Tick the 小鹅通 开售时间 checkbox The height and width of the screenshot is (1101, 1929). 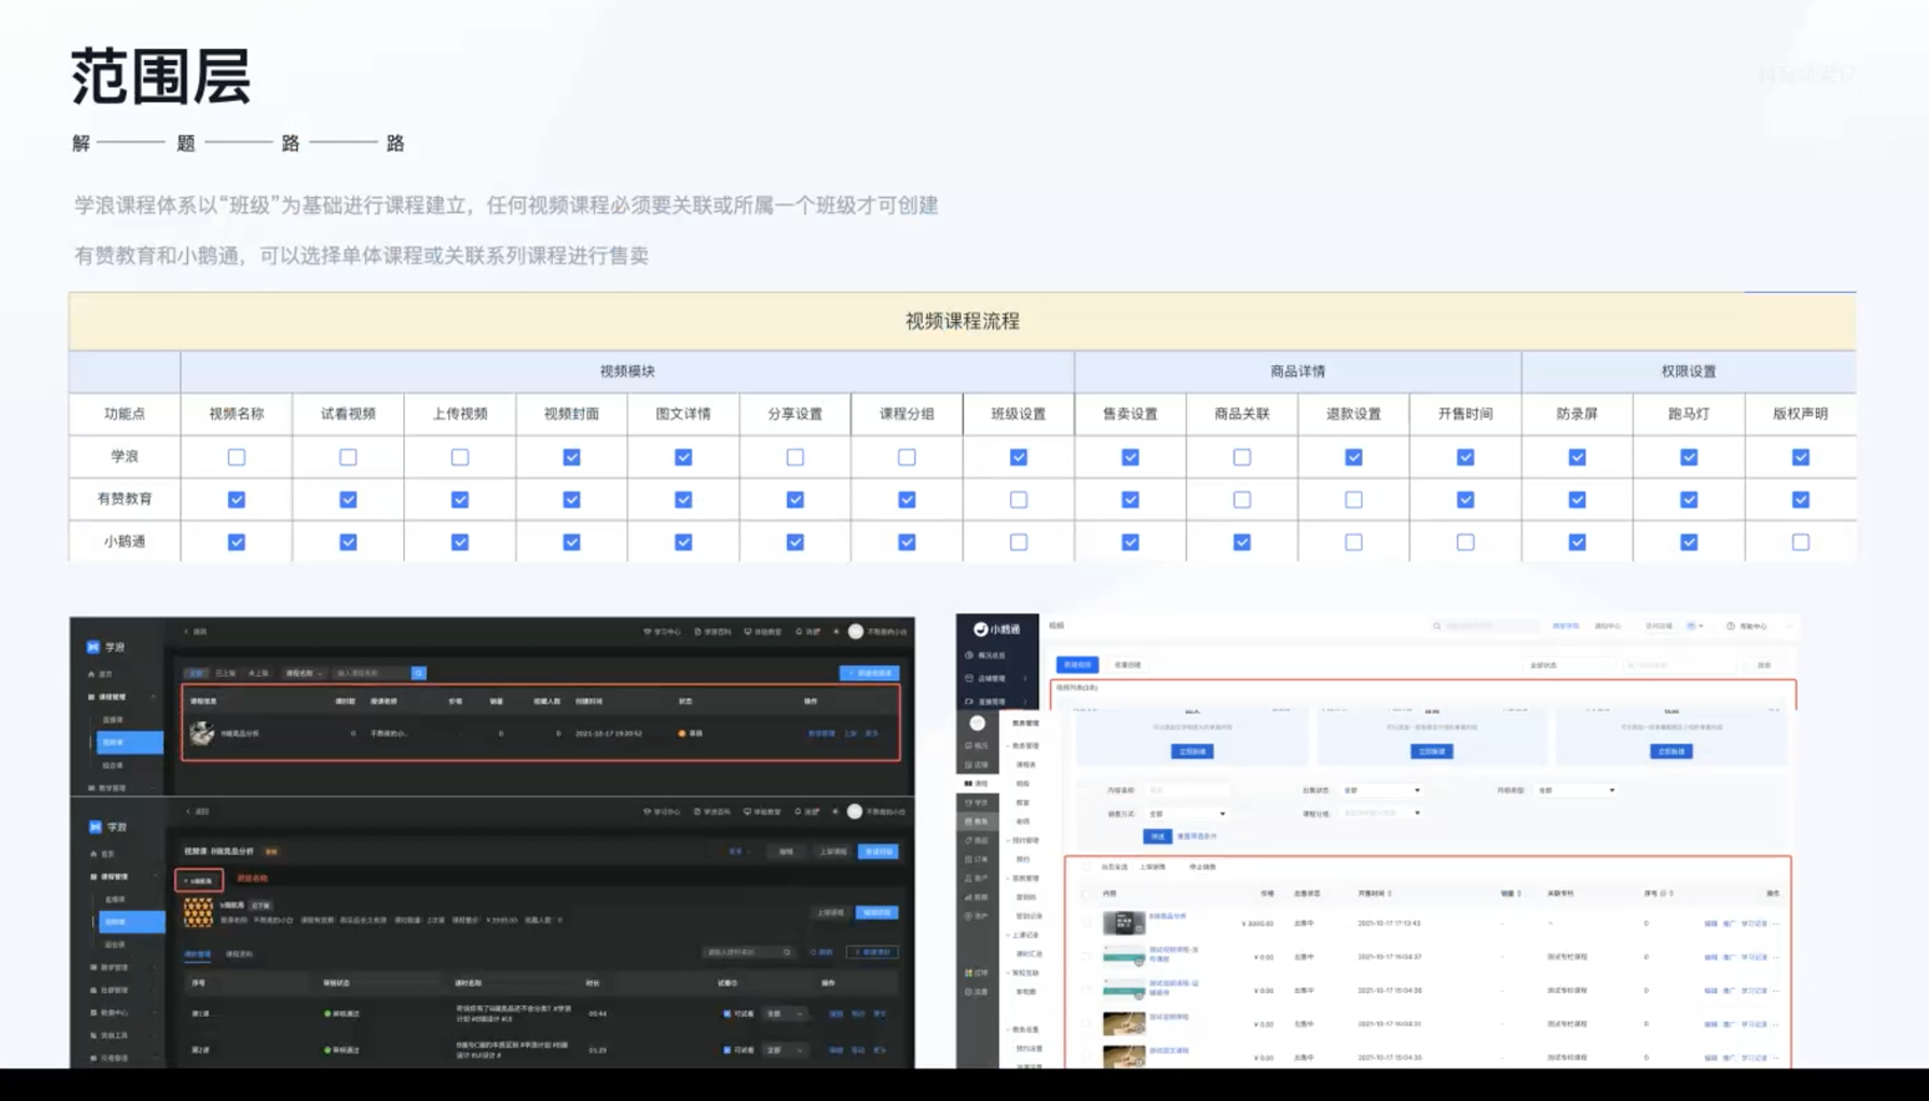point(1465,542)
